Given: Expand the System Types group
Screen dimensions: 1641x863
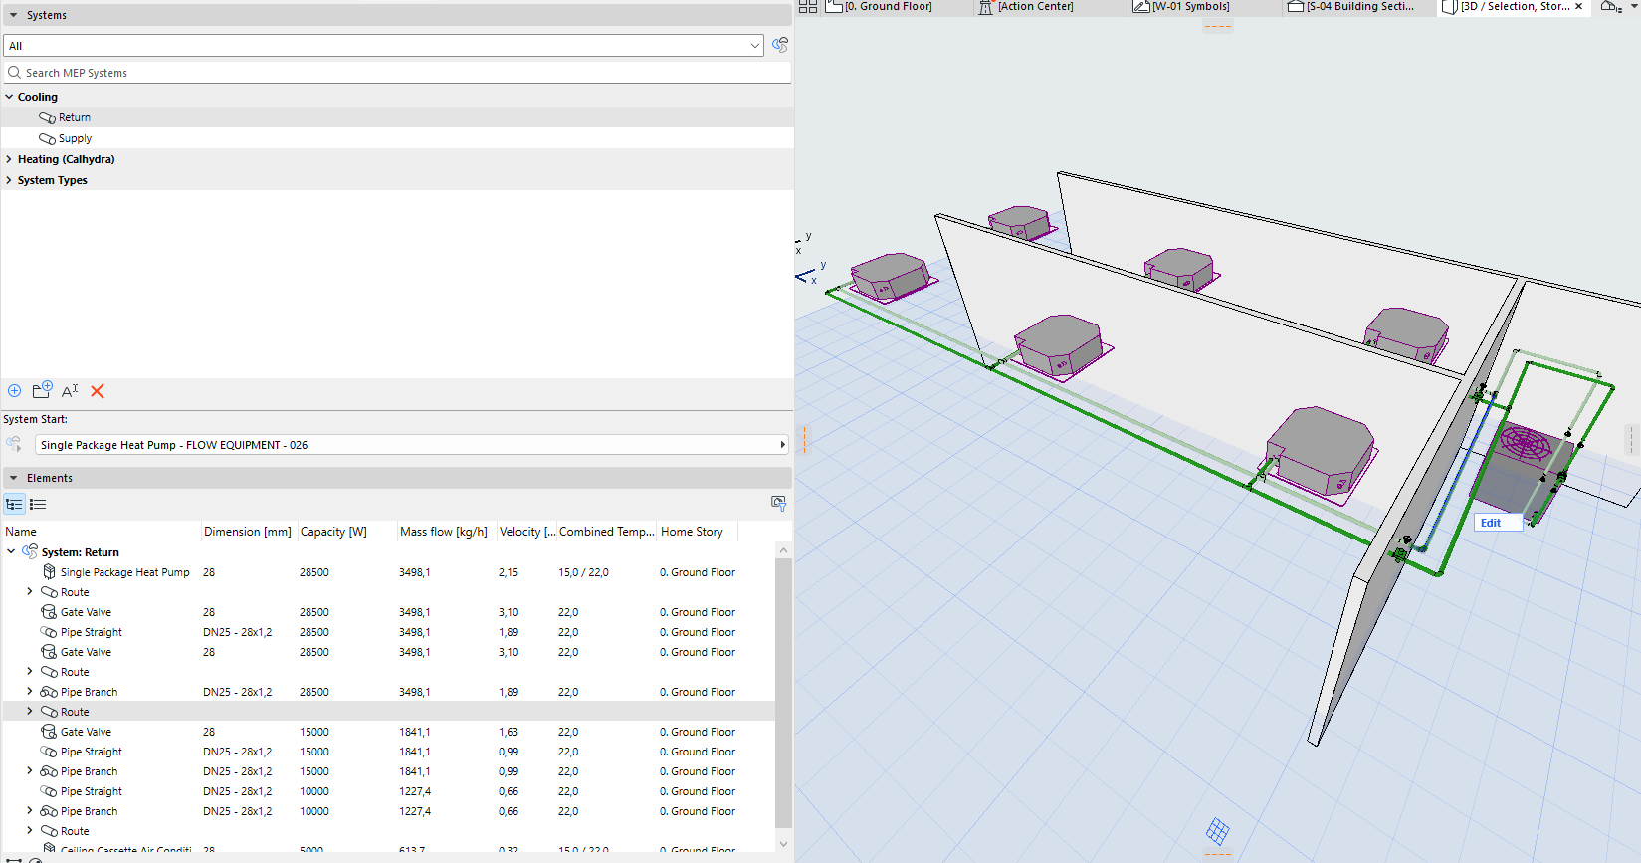Looking at the screenshot, I should 9,180.
